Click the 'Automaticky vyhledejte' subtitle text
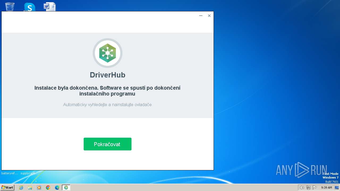The width and height of the screenshot is (340, 191). click(x=107, y=105)
